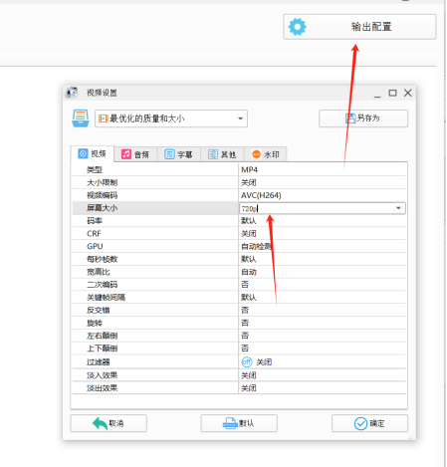This screenshot has width=447, height=467.
Task: Select the 反交错 row value 否
Action: pyautogui.click(x=245, y=310)
